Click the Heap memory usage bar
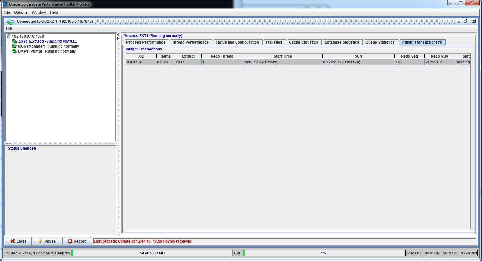Viewport: 482px width, 261px height. (x=152, y=253)
